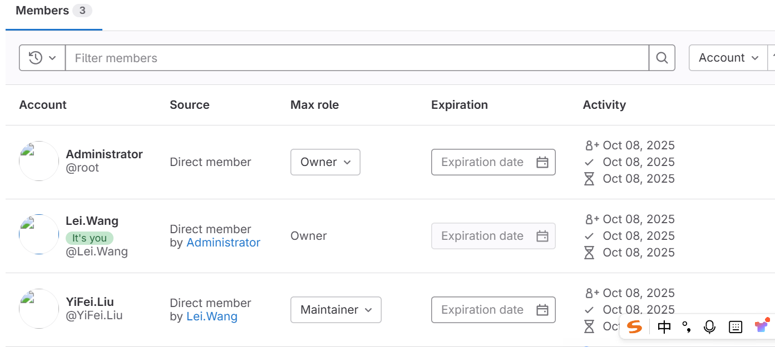
Task: Open the on-screen keyboard icon
Action: 735,327
